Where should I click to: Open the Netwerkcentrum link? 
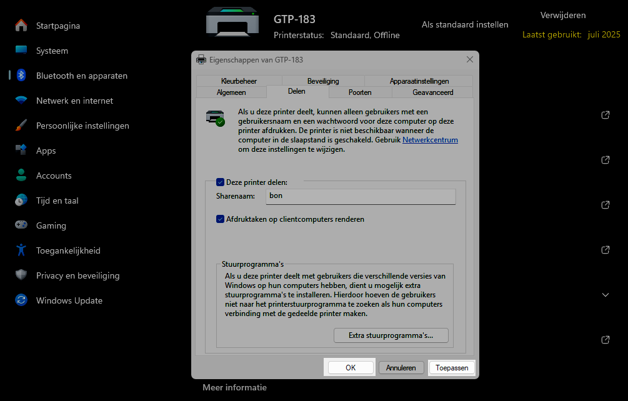pos(430,141)
